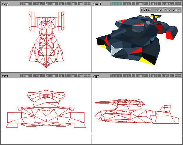The height and width of the screenshot is (145, 183).
Task: Select the active tran mode in cam1 viewport
Action: pyautogui.click(x=116, y=4)
